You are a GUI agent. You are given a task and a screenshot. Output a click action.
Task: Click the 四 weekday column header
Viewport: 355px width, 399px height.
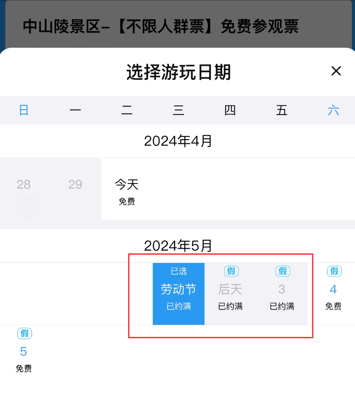coord(230,110)
